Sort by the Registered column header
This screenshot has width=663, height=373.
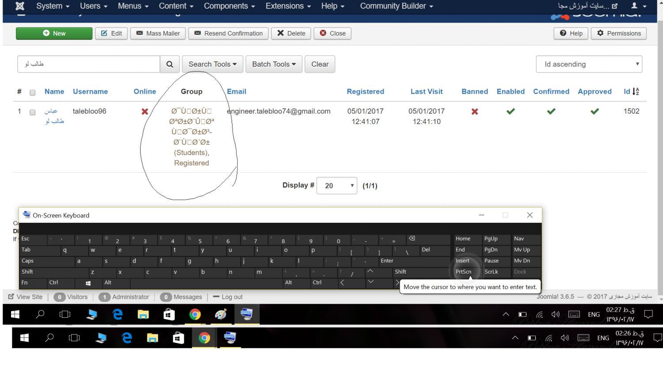coord(365,91)
